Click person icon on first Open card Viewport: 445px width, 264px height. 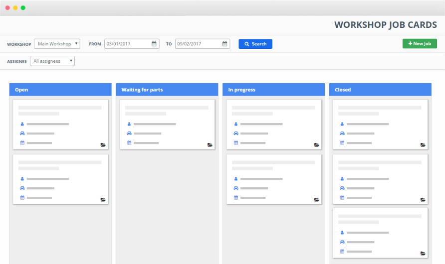22,124
